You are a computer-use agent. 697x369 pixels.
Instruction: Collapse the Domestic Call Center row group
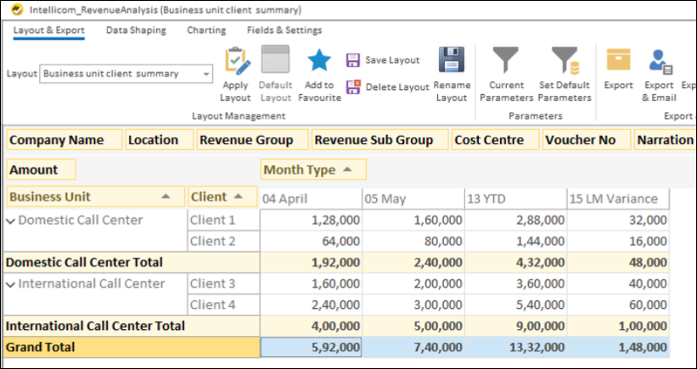[x=11, y=221]
